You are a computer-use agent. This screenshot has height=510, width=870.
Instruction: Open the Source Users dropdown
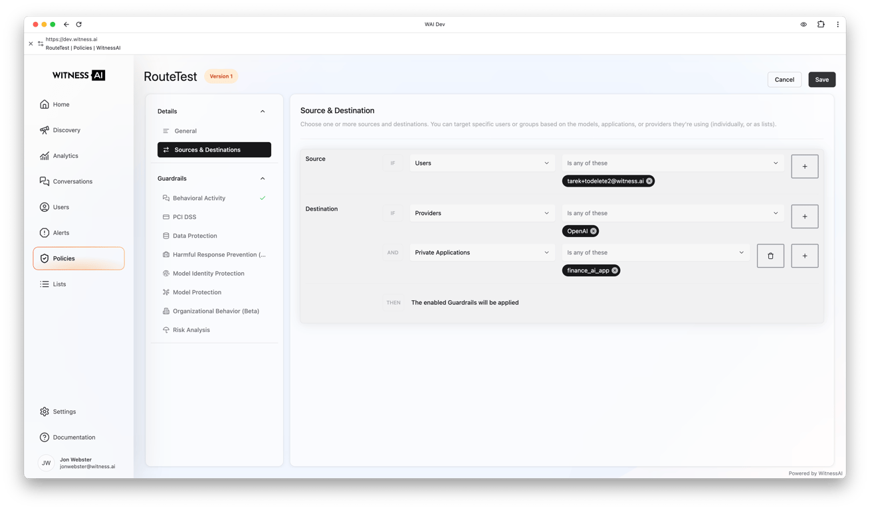[483, 163]
